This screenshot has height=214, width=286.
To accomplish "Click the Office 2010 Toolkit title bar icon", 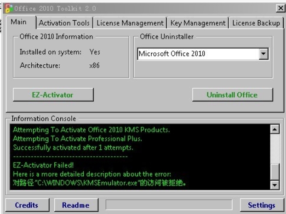I will pos(9,8).
